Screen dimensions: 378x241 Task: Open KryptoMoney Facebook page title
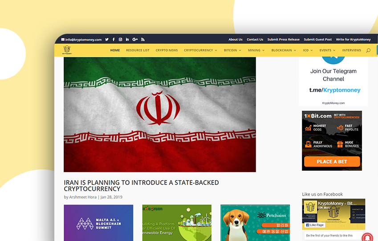(x=337, y=204)
